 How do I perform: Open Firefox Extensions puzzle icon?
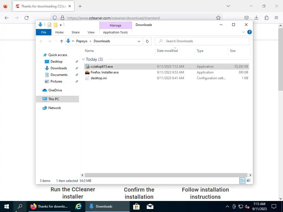click(266, 18)
